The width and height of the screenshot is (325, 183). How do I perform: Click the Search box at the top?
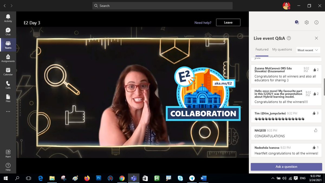pyautogui.click(x=162, y=6)
